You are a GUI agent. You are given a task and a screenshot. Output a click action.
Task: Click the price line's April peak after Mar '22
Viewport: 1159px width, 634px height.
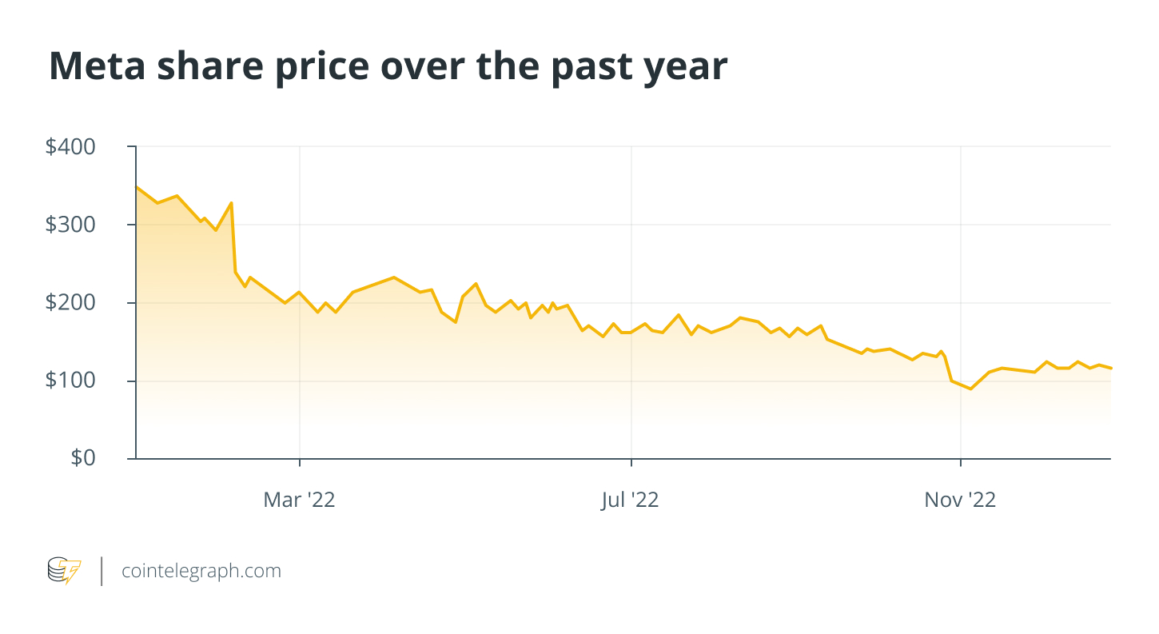pos(393,277)
